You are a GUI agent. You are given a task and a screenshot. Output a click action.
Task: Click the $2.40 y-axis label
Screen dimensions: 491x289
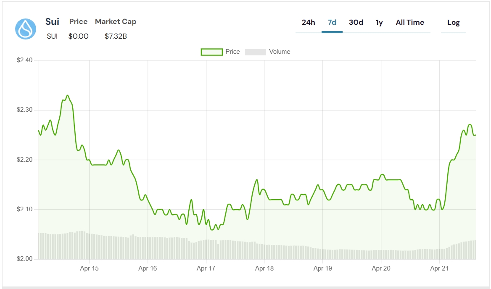[x=25, y=60]
